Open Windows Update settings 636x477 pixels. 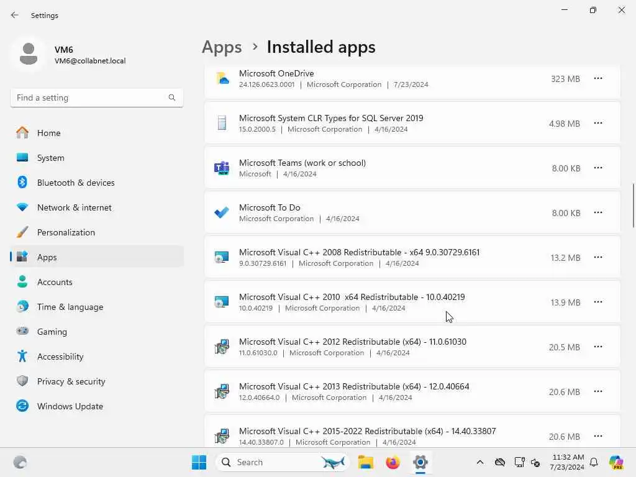pyautogui.click(x=96, y=406)
